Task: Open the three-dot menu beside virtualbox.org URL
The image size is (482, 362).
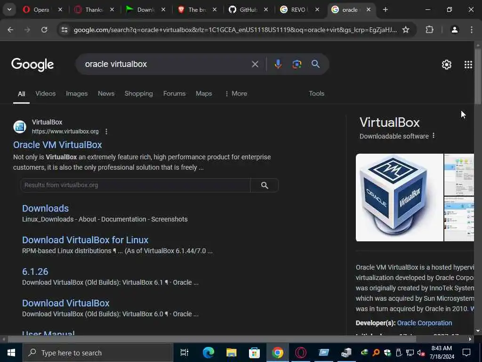Action: (106, 132)
